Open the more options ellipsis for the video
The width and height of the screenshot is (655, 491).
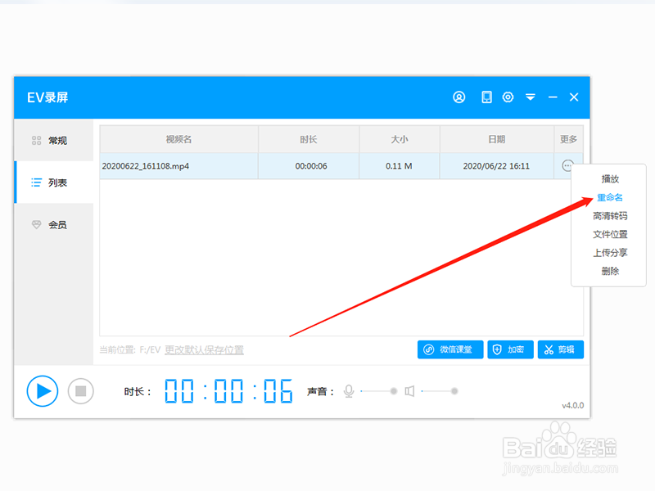567,166
